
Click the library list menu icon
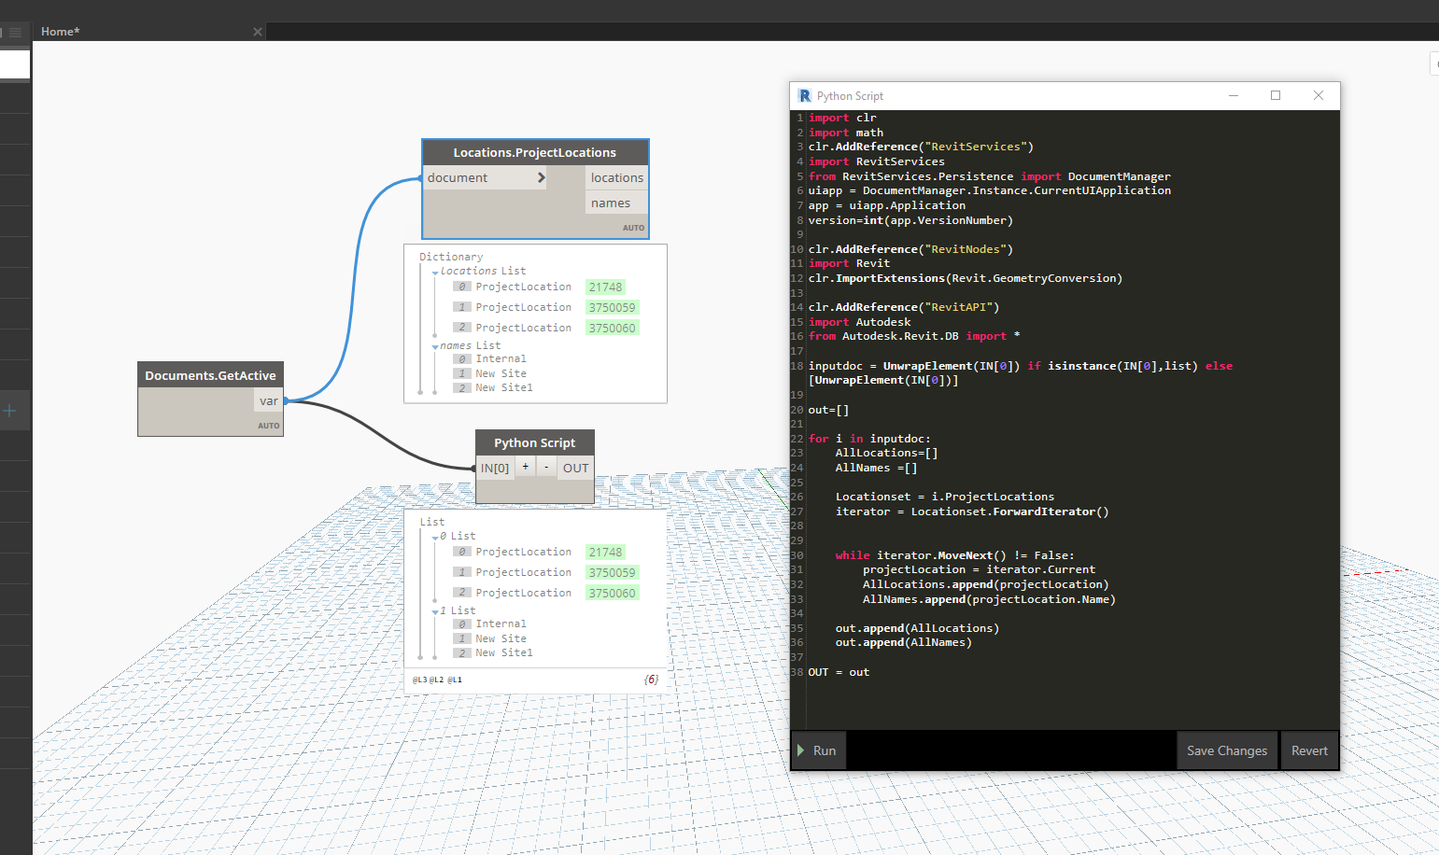coord(15,32)
